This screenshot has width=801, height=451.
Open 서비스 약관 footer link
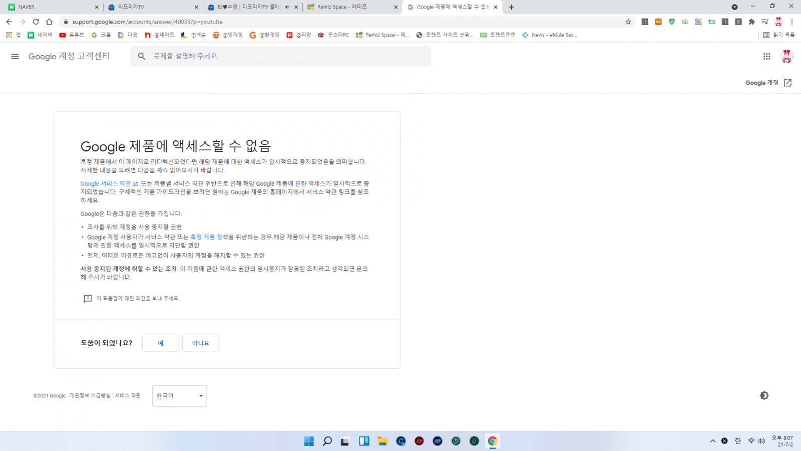(128, 396)
